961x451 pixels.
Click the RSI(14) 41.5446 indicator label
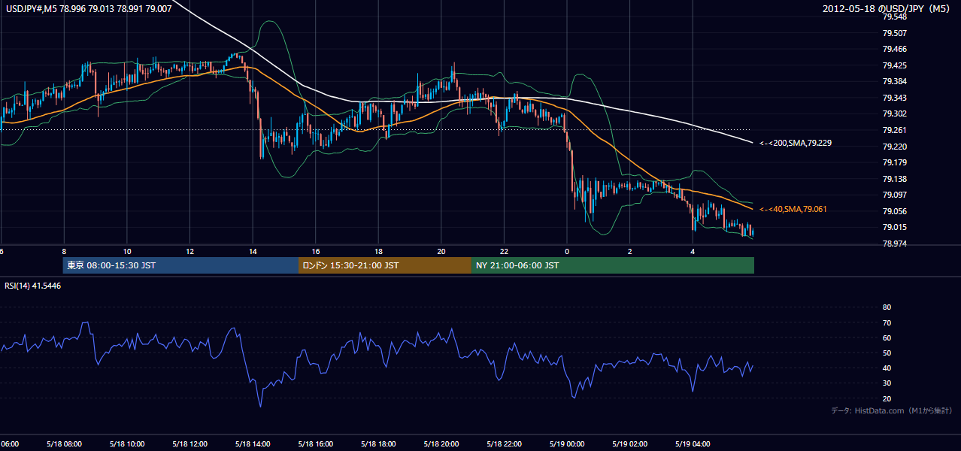click(32, 286)
